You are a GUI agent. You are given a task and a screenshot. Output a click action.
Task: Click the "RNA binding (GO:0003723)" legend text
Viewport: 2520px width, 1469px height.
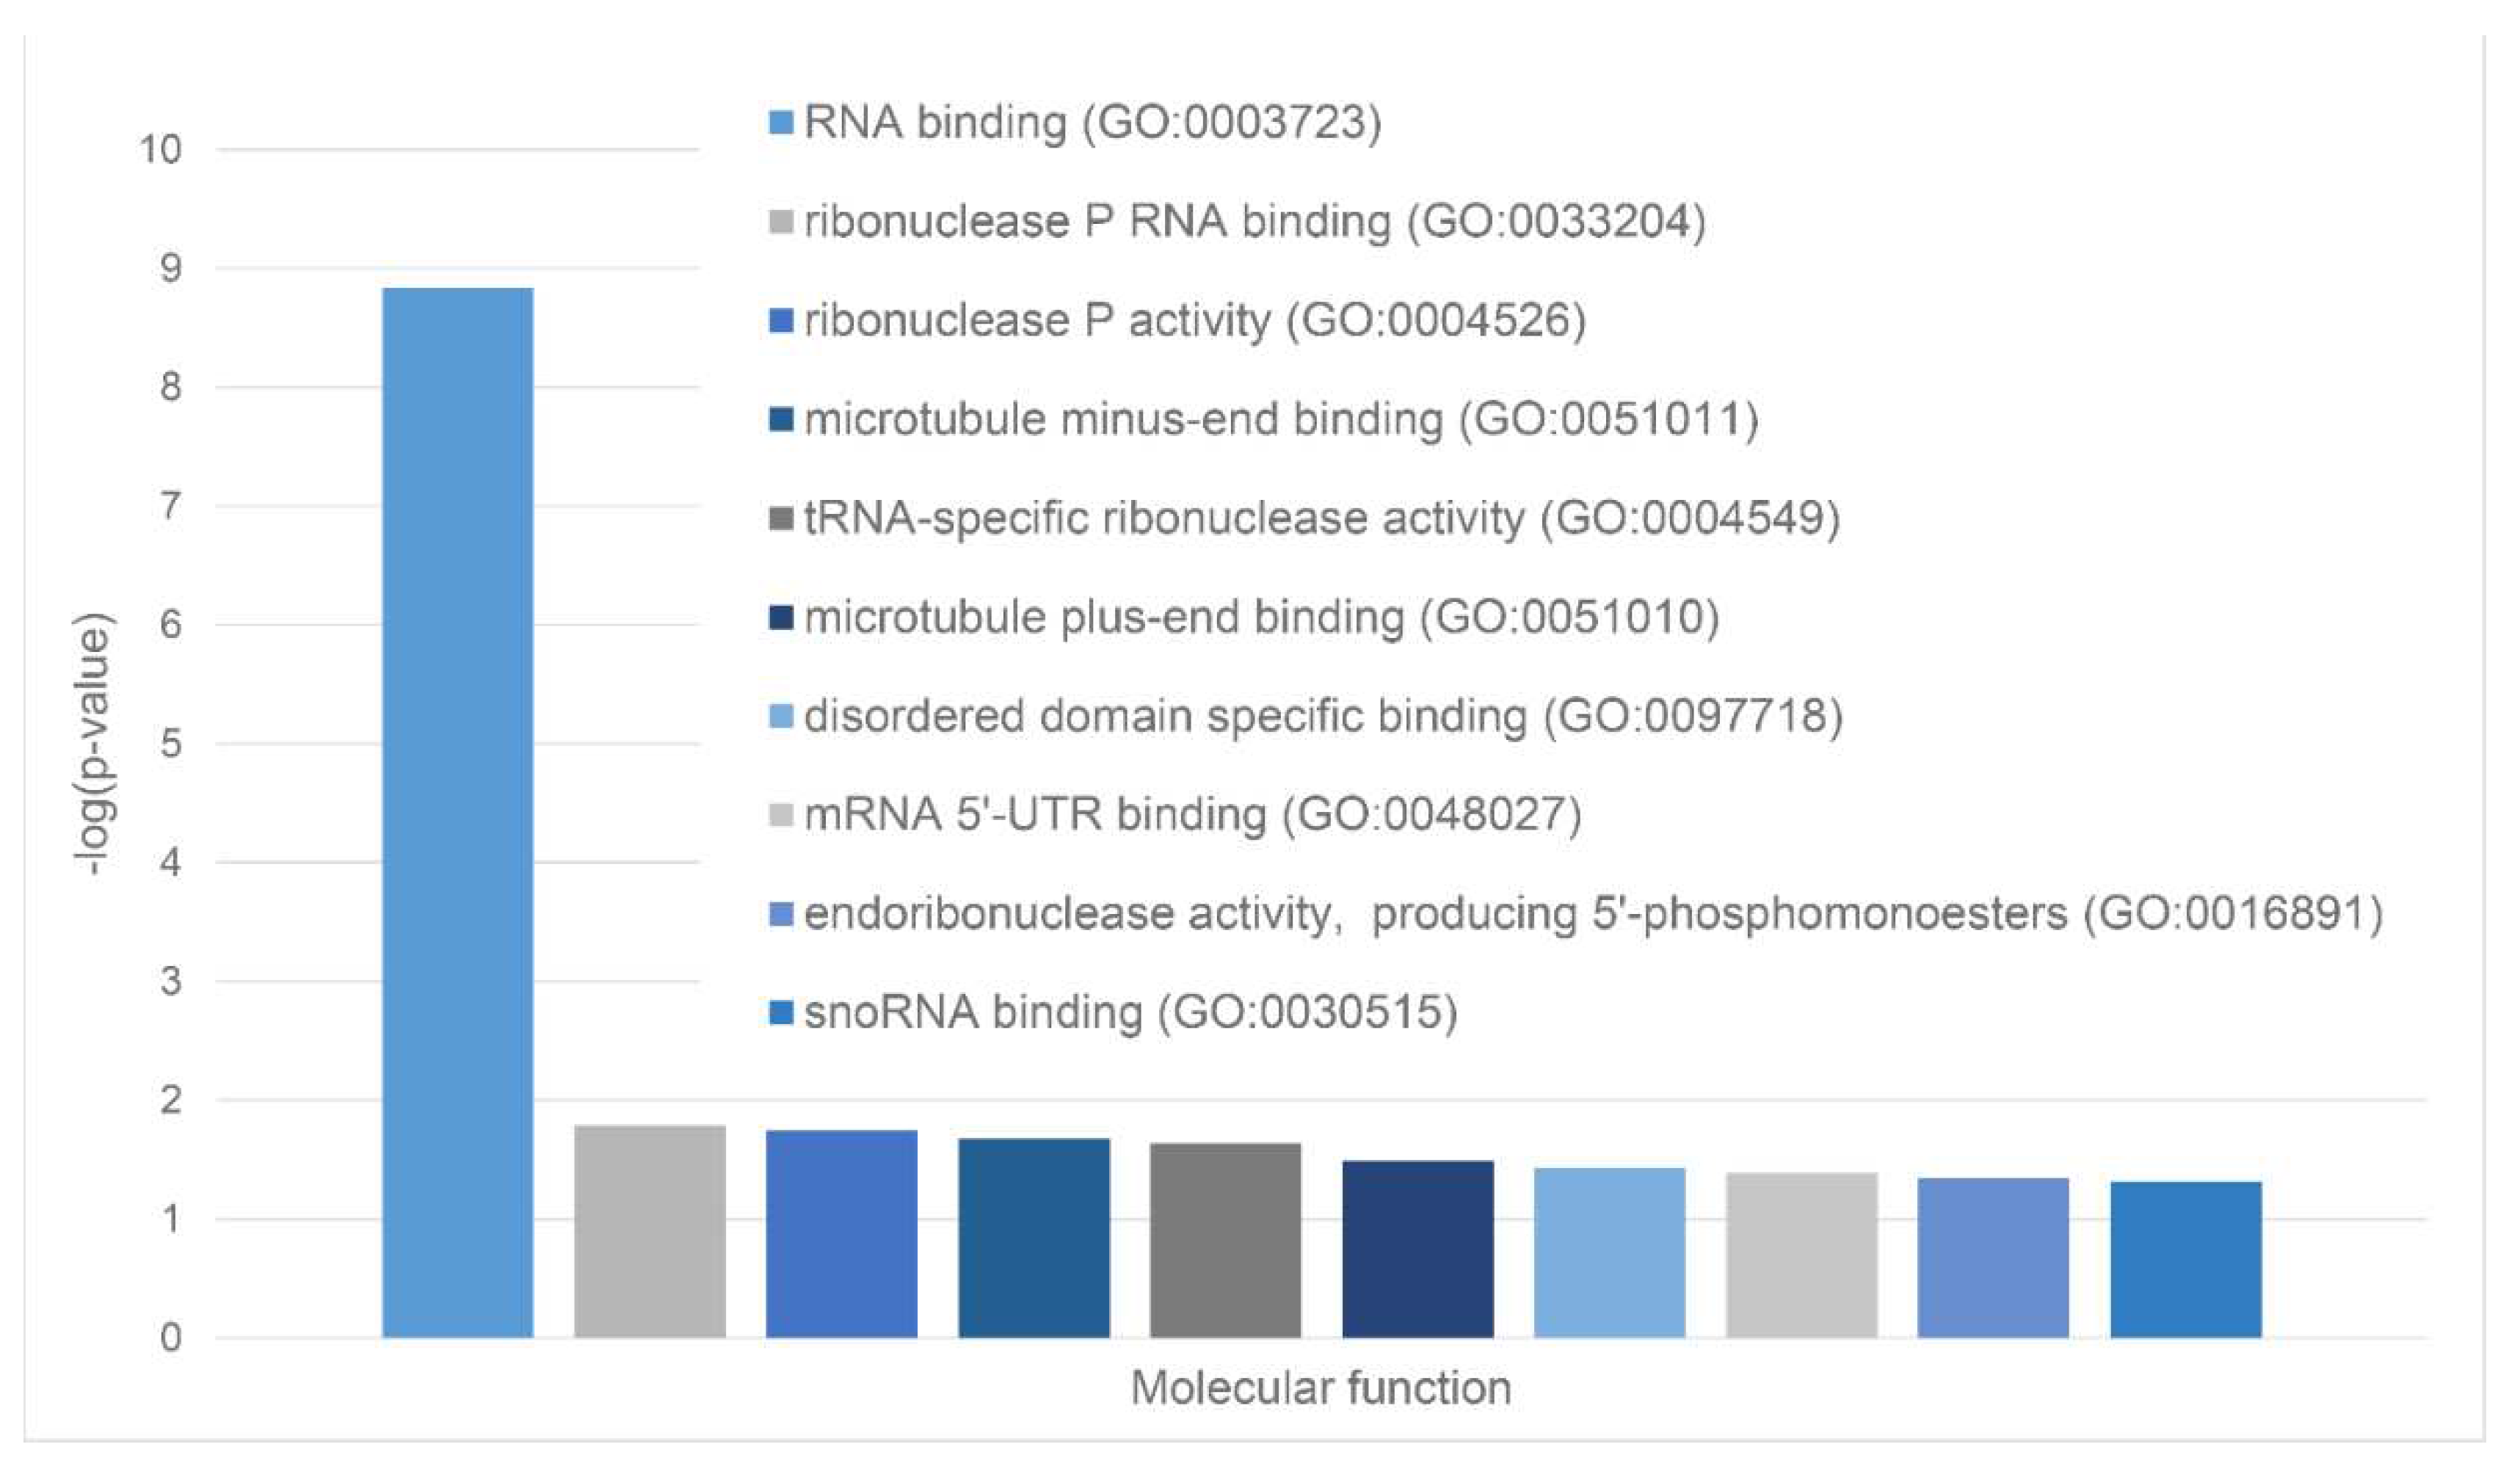coord(1092,123)
